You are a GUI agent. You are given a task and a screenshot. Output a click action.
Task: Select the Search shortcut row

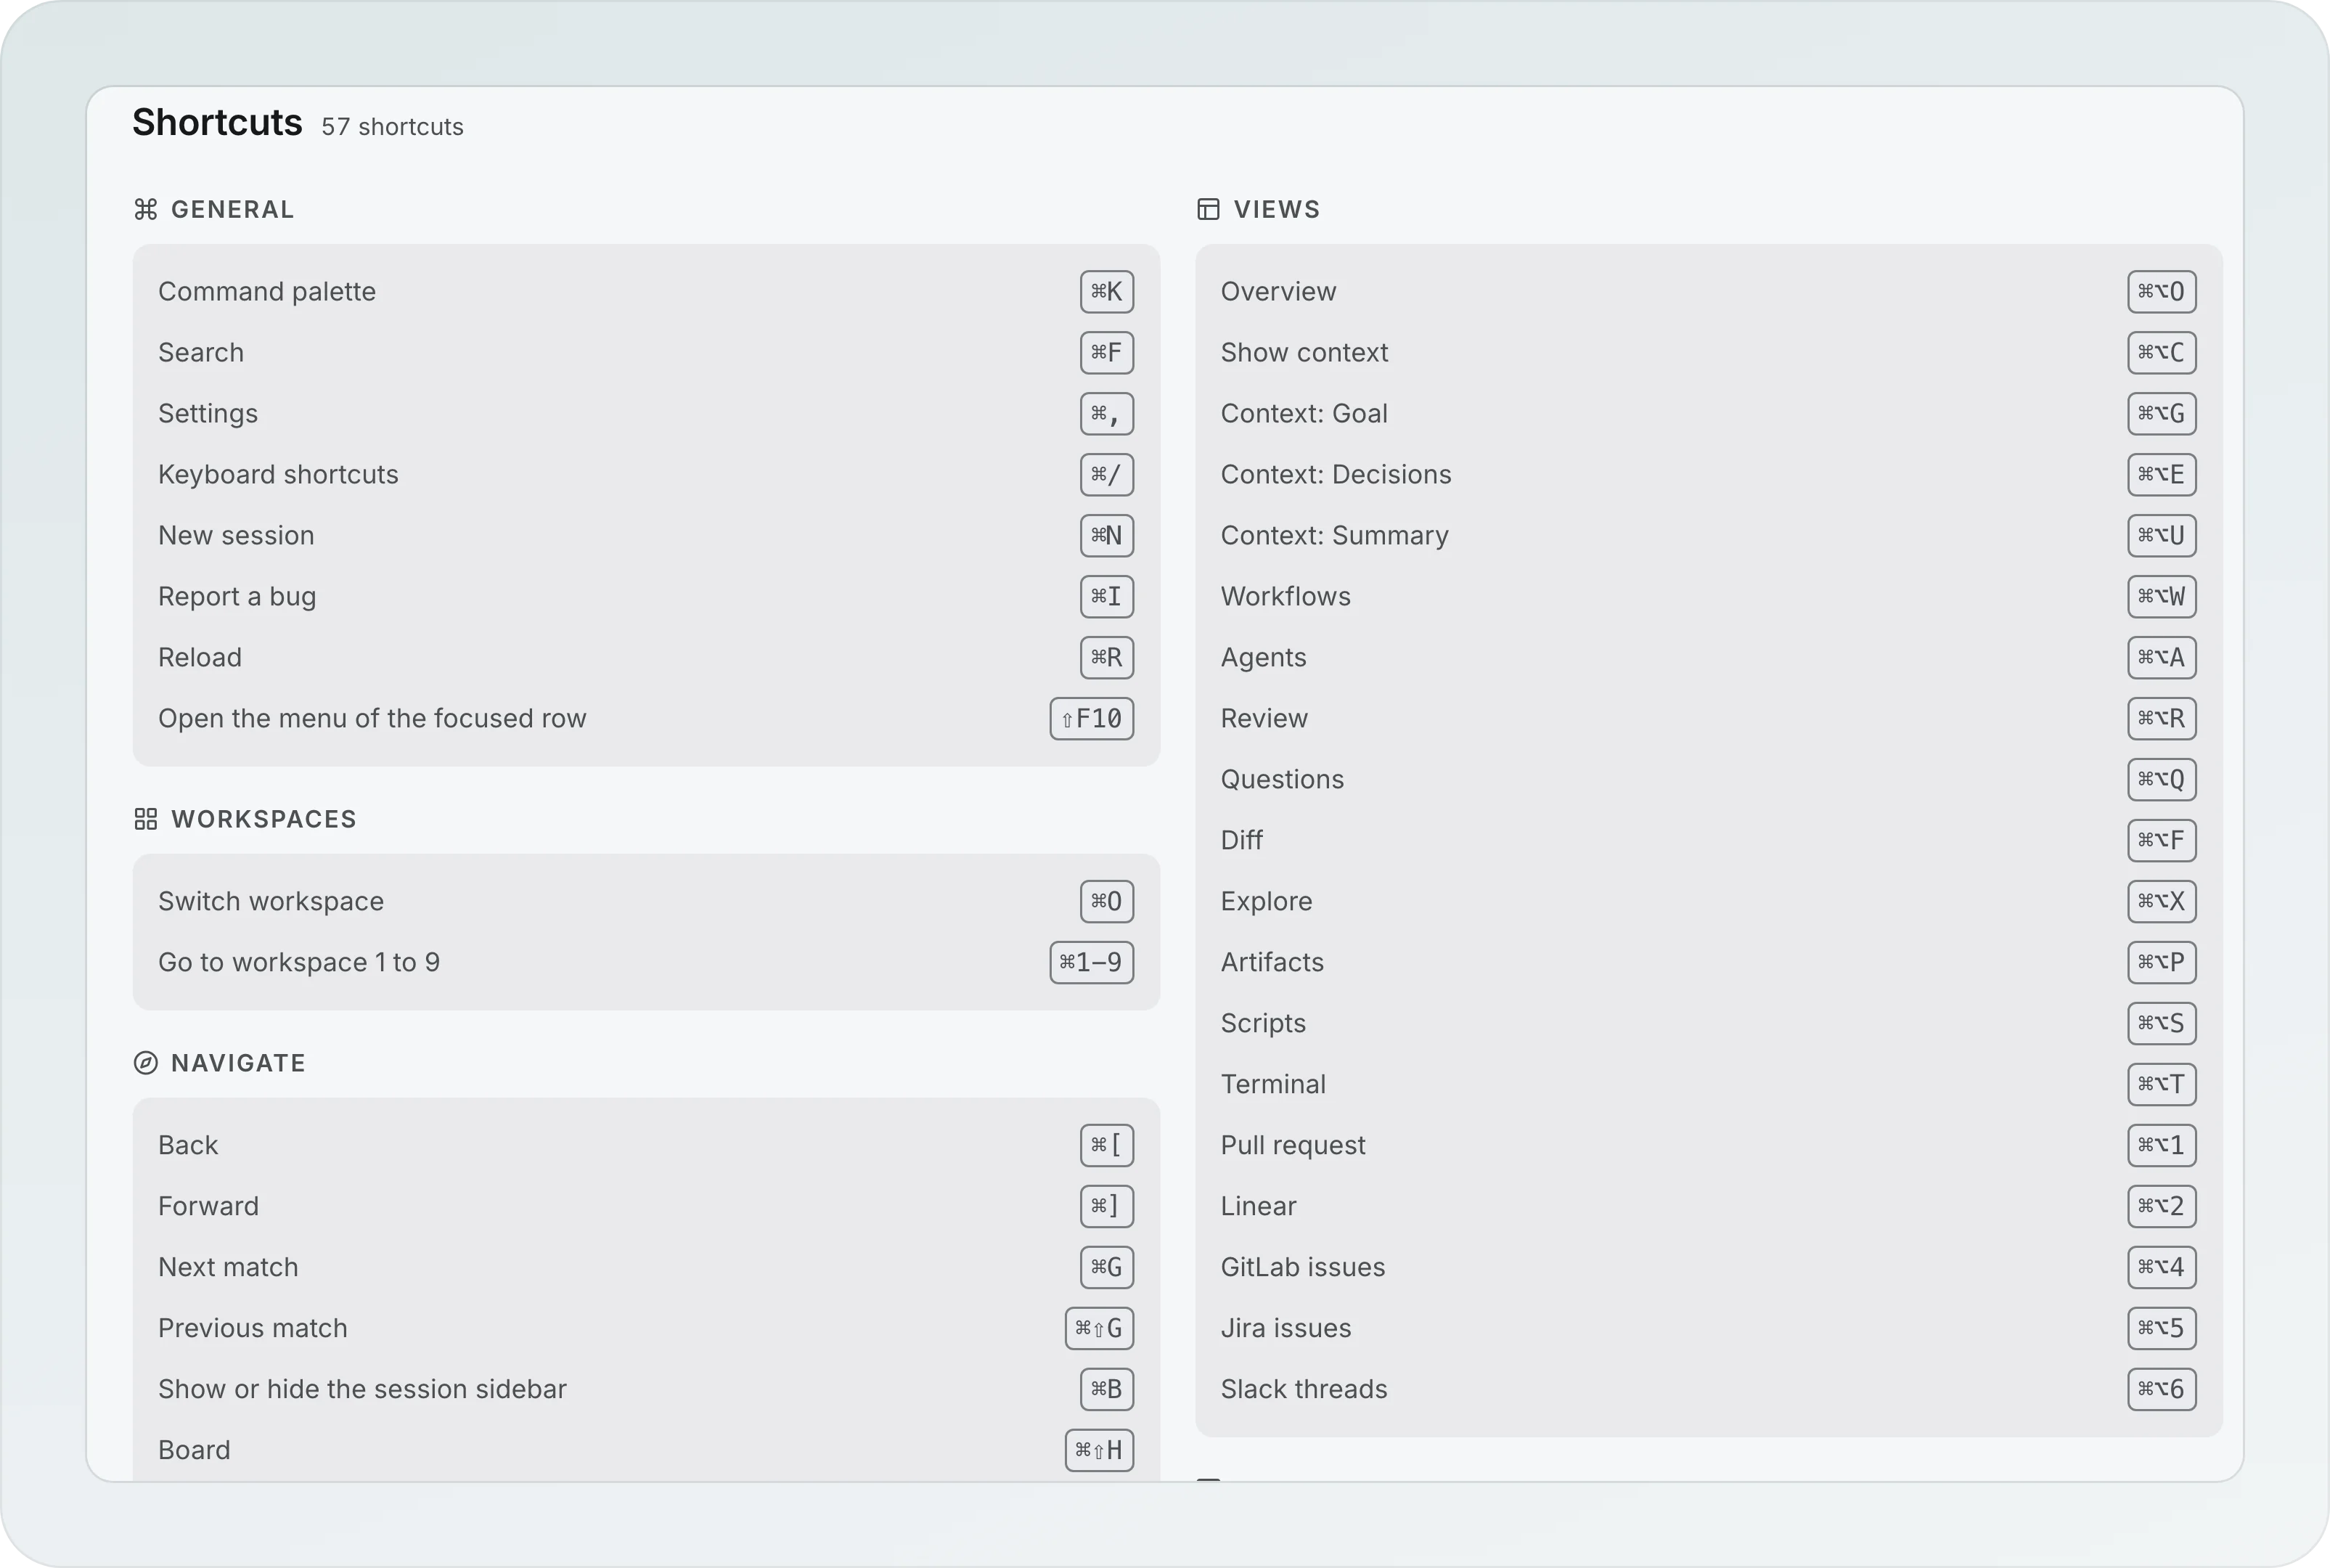coord(646,352)
